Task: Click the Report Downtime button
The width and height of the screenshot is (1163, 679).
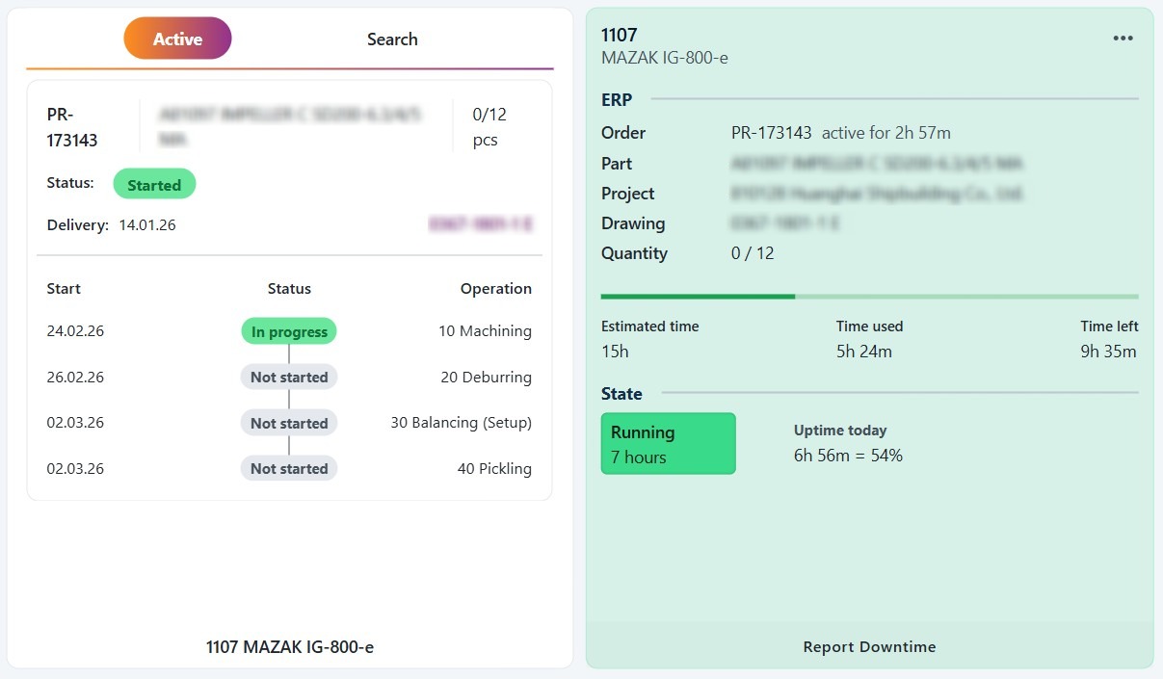Action: pos(869,646)
